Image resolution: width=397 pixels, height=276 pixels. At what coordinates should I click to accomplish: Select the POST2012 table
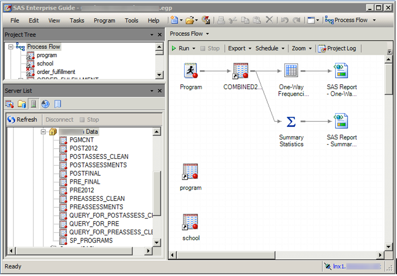[x=84, y=148]
